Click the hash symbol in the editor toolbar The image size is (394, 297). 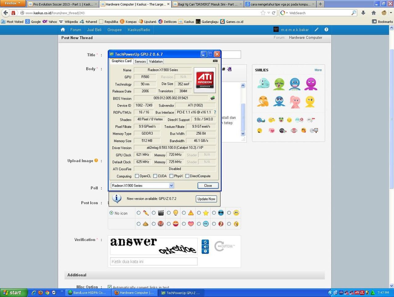point(223,69)
